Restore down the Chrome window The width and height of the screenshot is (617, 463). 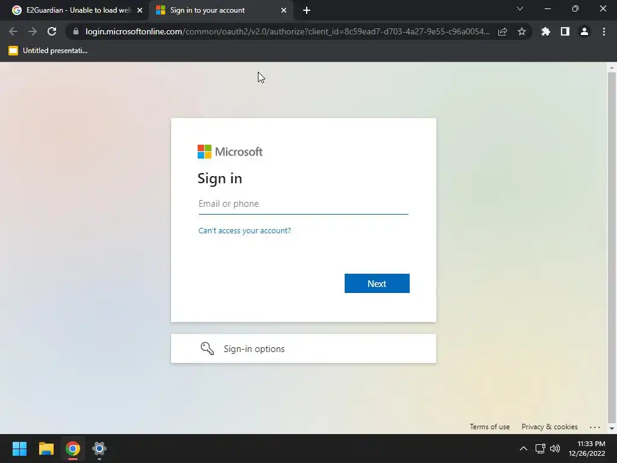[575, 8]
